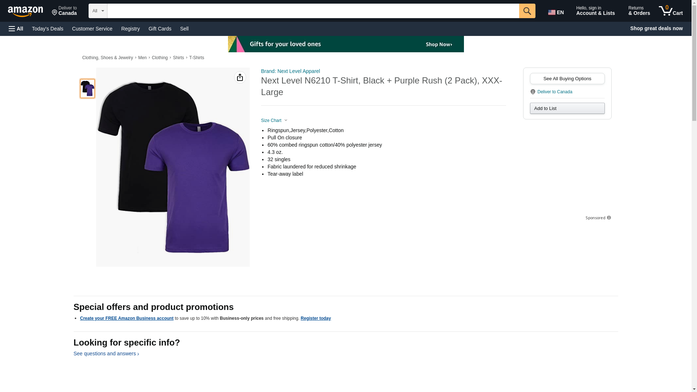Click the T-Shirts breadcrumb
697x392 pixels.
coord(196,58)
